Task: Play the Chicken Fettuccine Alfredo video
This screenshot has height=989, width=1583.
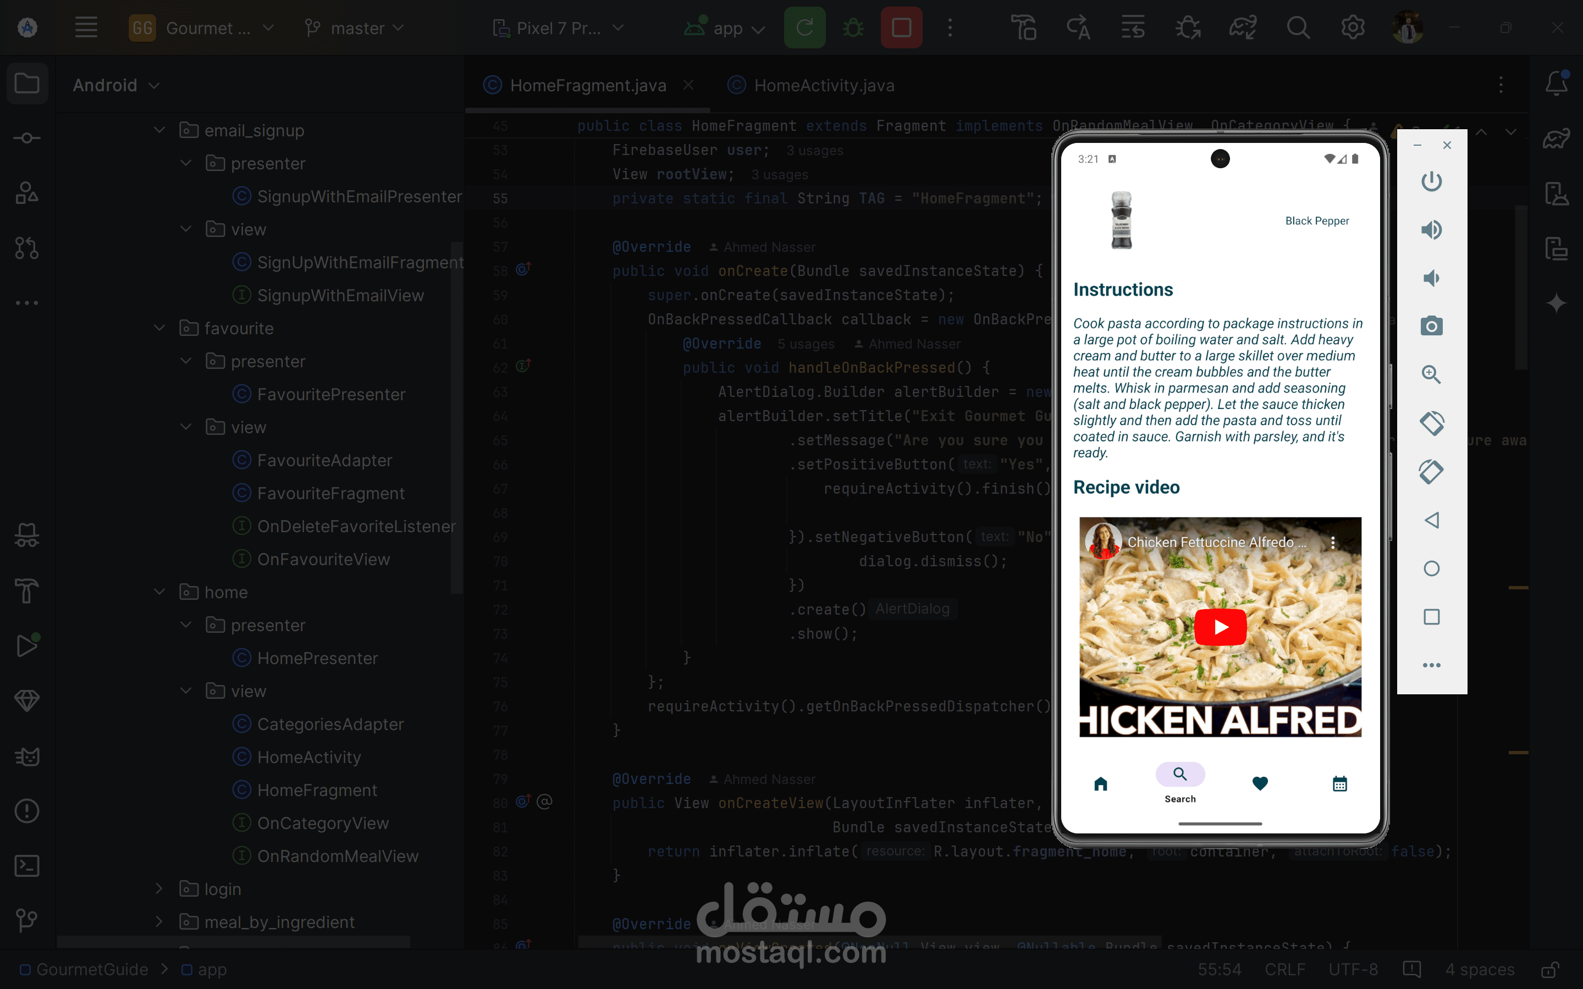Action: click(1220, 627)
